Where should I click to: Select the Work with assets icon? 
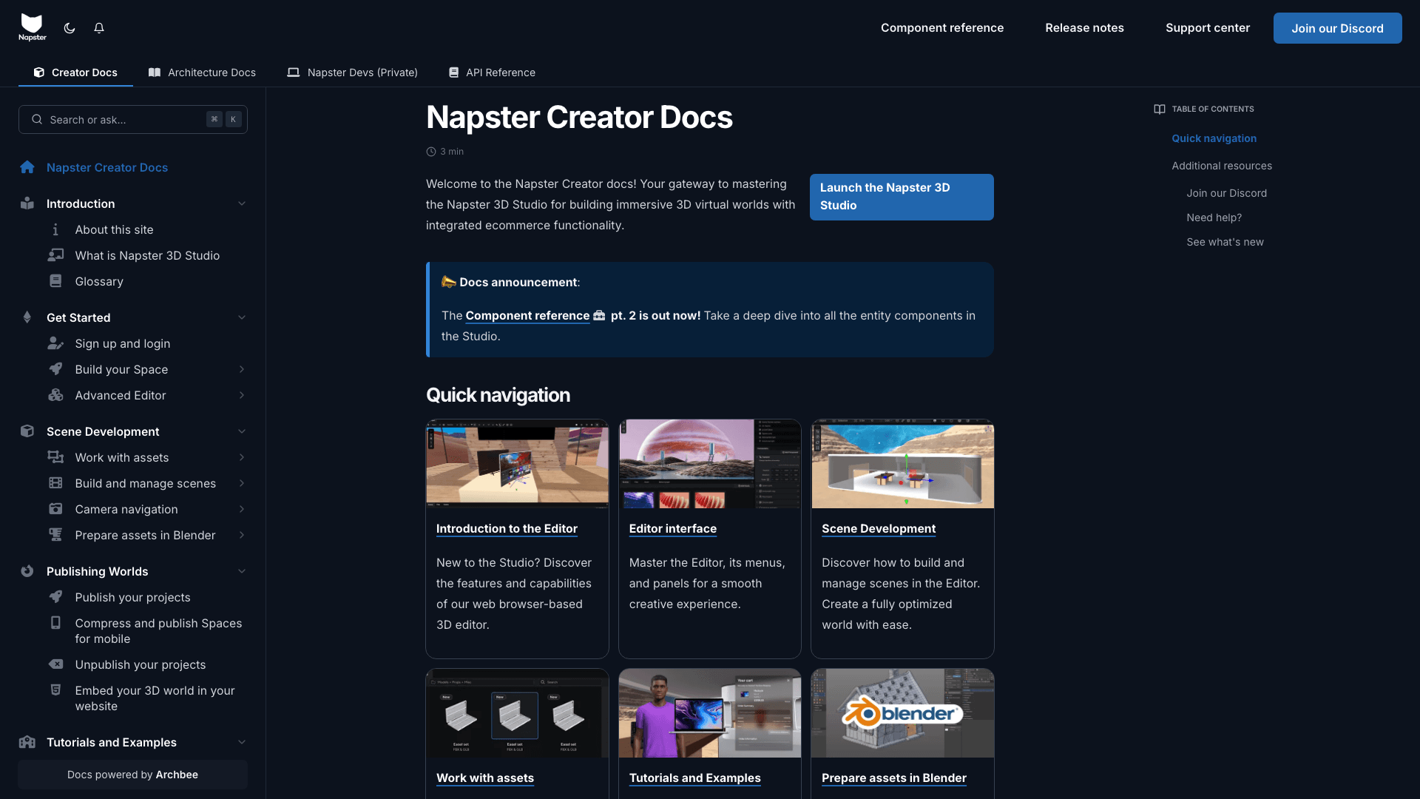pos(56,457)
